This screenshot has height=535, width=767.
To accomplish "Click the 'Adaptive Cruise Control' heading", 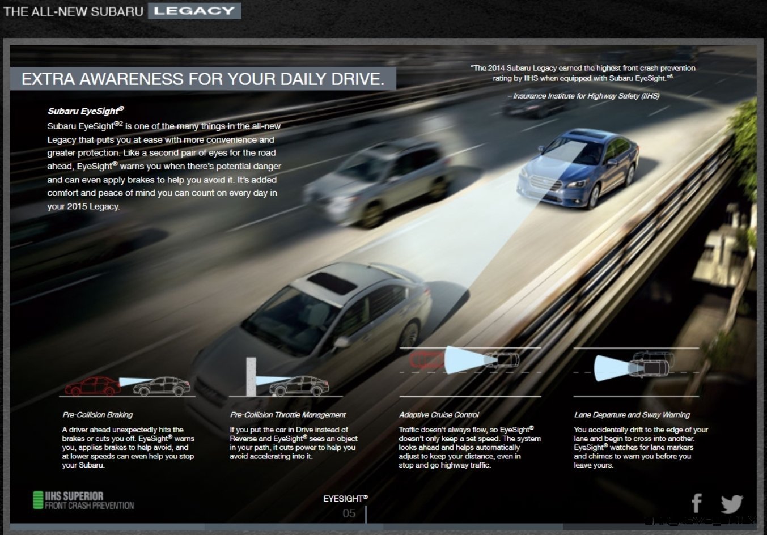I will (x=439, y=415).
